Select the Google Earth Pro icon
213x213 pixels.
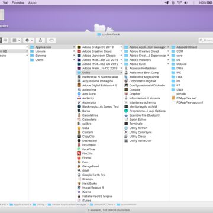(79, 175)
